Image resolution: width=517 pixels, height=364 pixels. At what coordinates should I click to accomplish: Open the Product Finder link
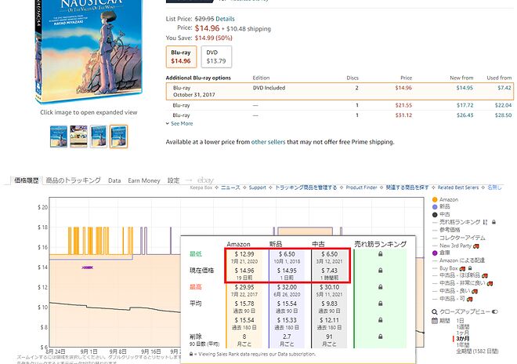(x=361, y=187)
